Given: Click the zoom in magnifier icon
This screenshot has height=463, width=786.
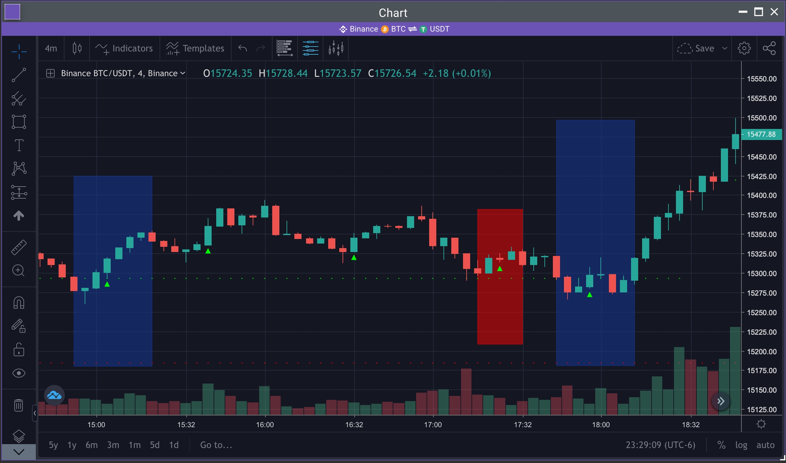Looking at the screenshot, I should click(19, 271).
